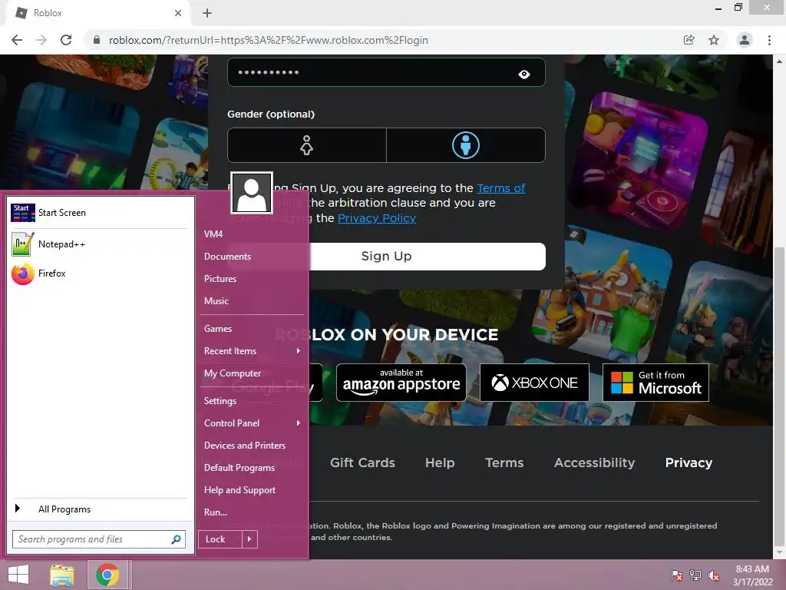Click the user account picture
This screenshot has height=590, width=786.
(252, 193)
